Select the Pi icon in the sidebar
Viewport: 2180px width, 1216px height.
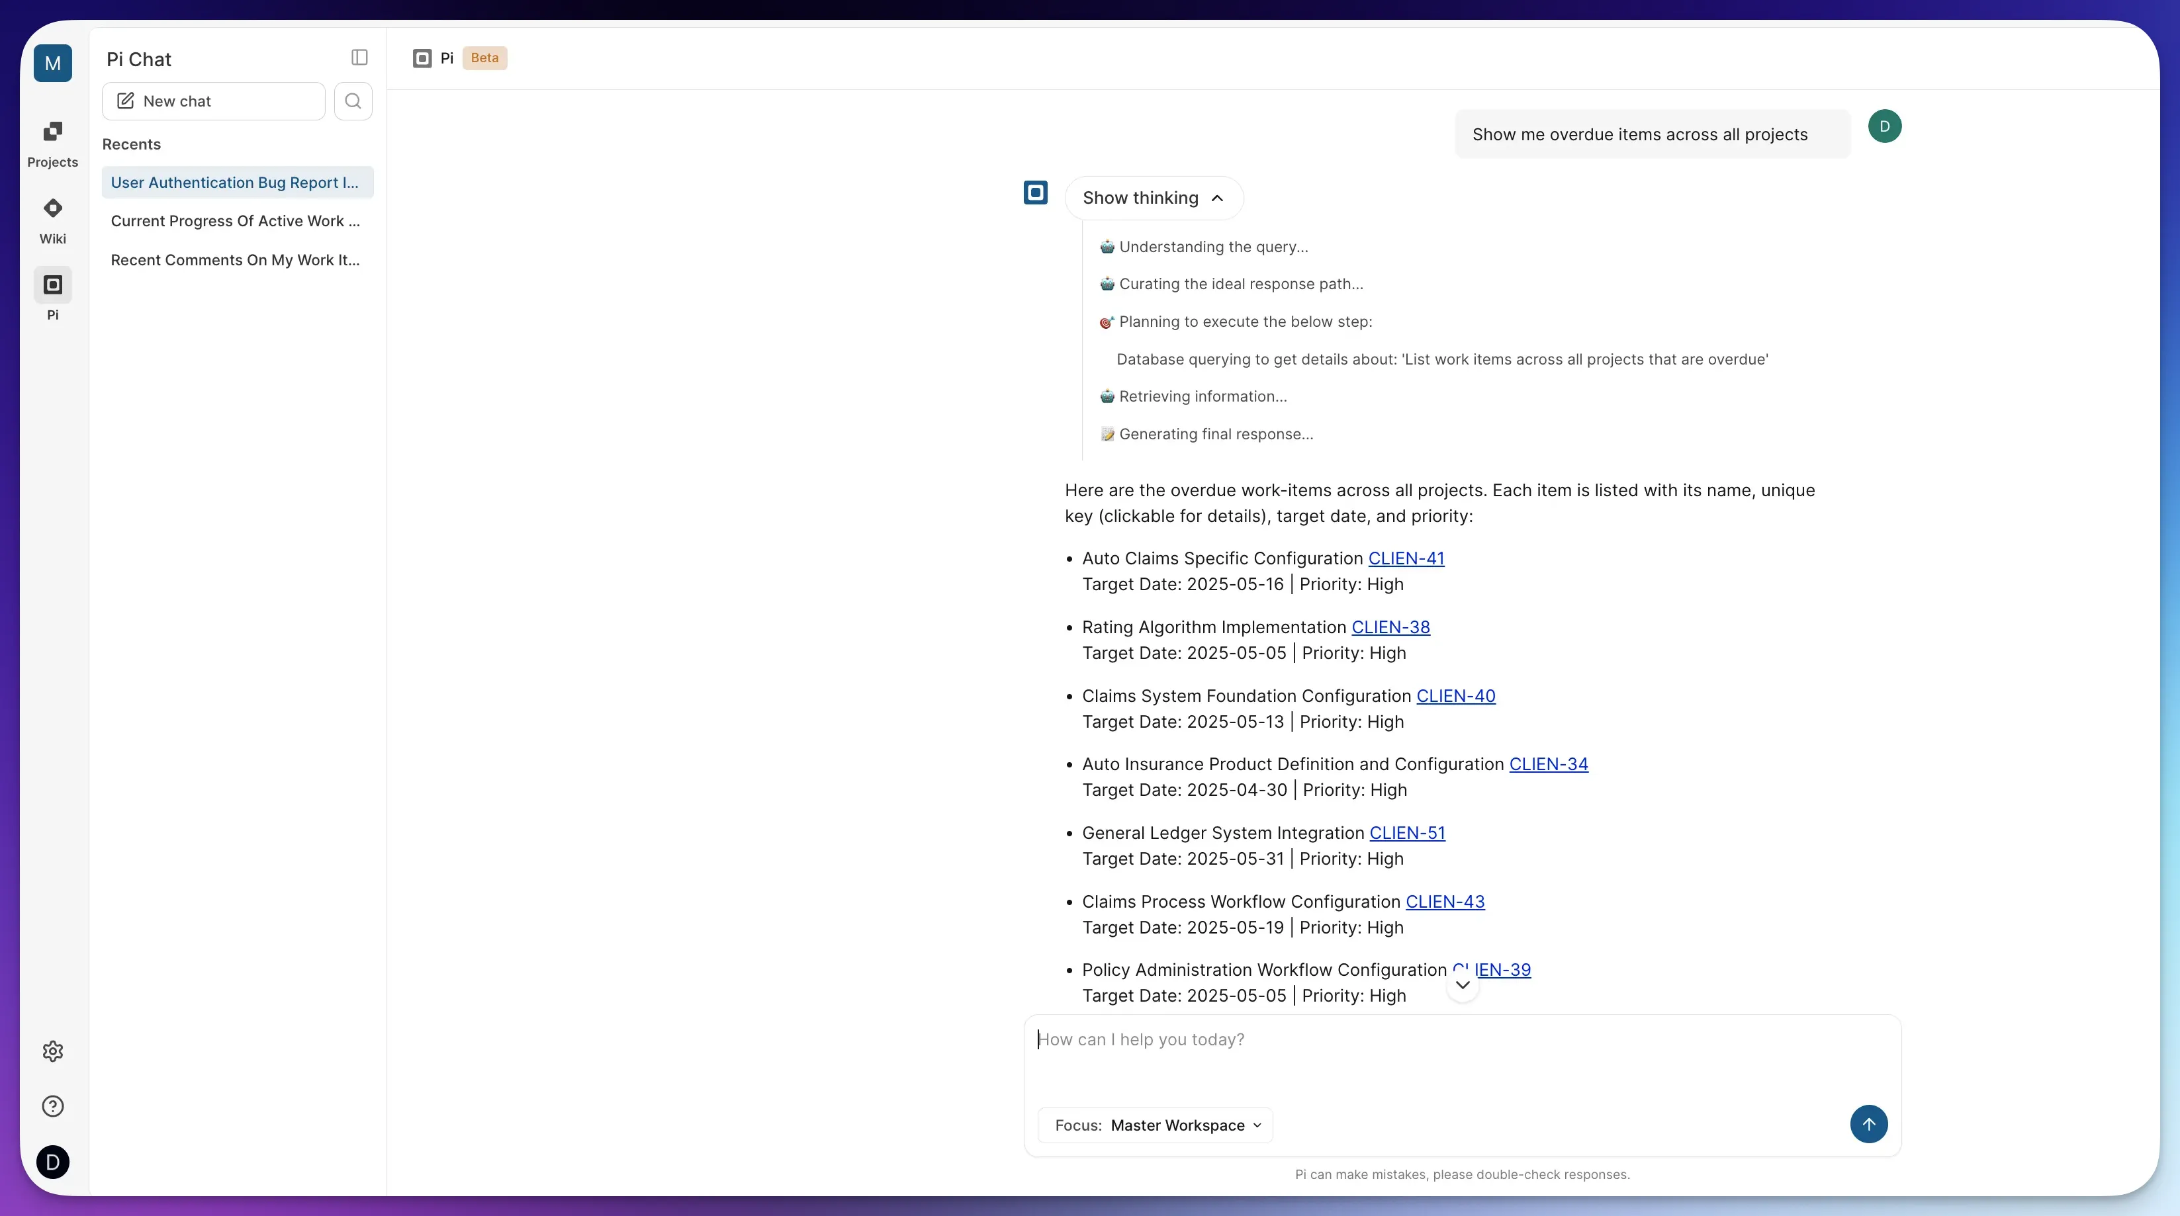[x=52, y=294]
